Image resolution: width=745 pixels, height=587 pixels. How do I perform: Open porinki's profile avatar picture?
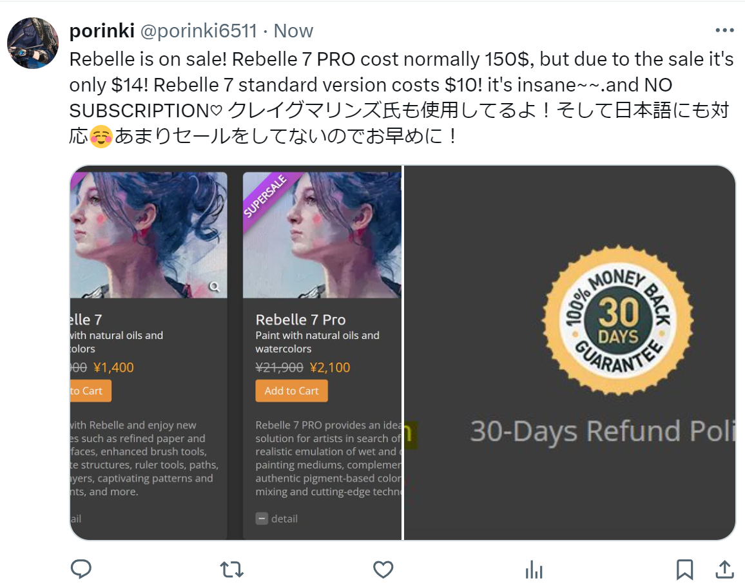click(33, 43)
